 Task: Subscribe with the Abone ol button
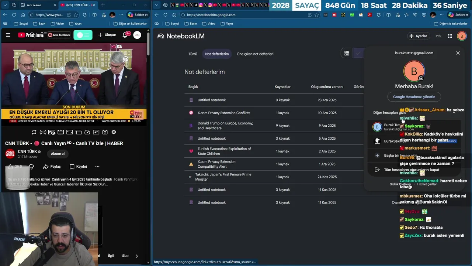pos(58,154)
